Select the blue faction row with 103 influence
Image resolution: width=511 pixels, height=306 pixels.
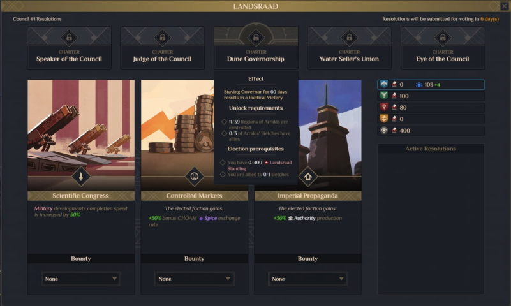(431, 84)
